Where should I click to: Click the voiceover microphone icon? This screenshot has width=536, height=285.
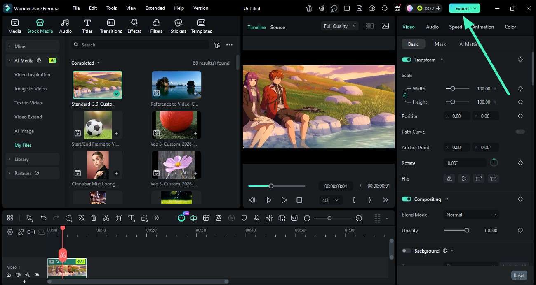pos(256,218)
